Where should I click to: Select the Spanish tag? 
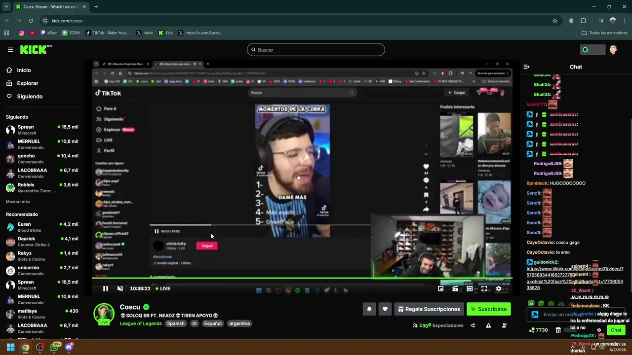(175, 323)
